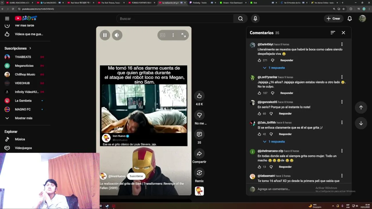
Task: Switch to TheGrefg - Twitch browser tab
Action: point(202,3)
